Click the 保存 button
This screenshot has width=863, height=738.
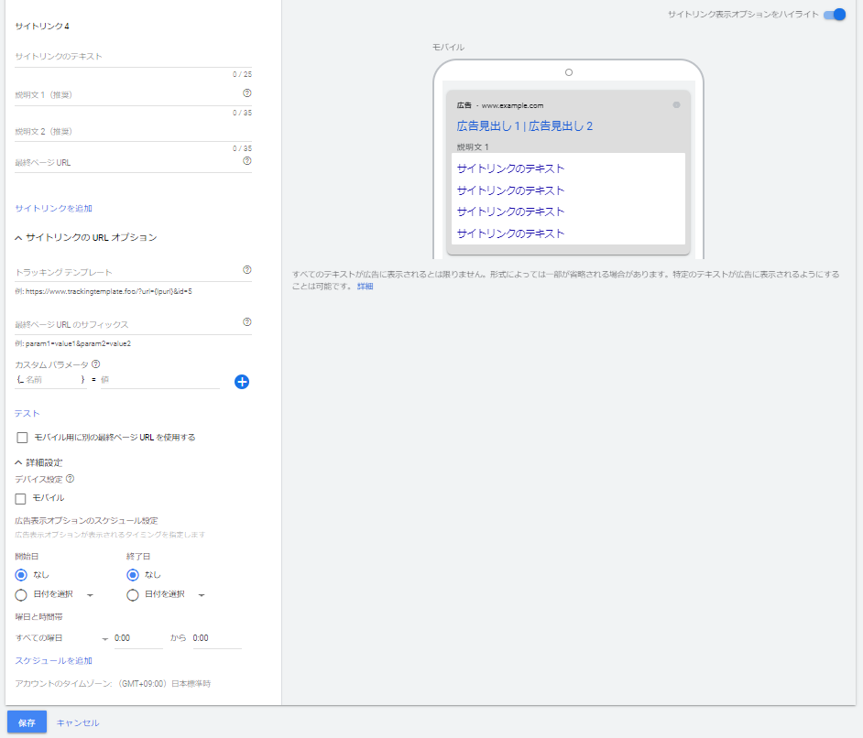[x=27, y=722]
